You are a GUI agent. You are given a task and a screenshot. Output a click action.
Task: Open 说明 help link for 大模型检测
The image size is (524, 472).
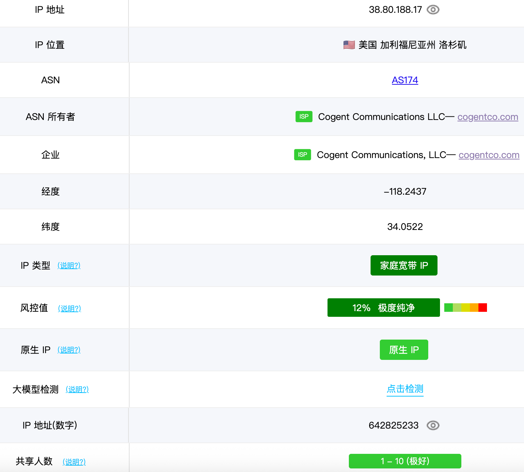[77, 389]
